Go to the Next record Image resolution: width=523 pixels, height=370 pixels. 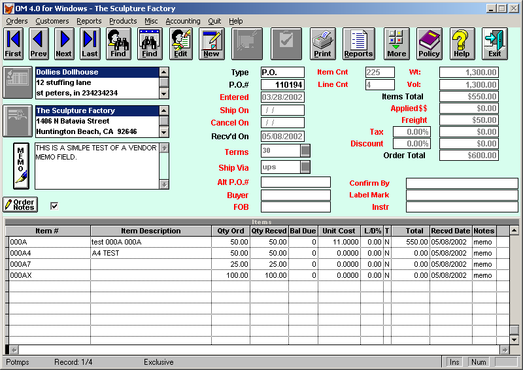point(64,44)
